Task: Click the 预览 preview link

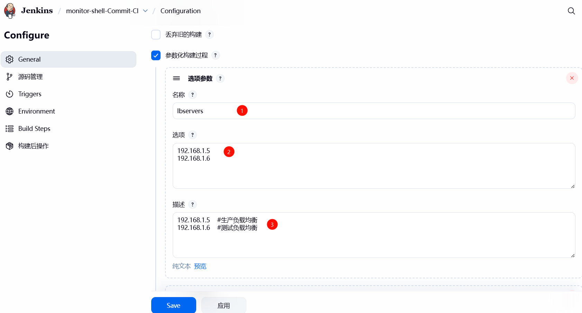Action: 200,266
